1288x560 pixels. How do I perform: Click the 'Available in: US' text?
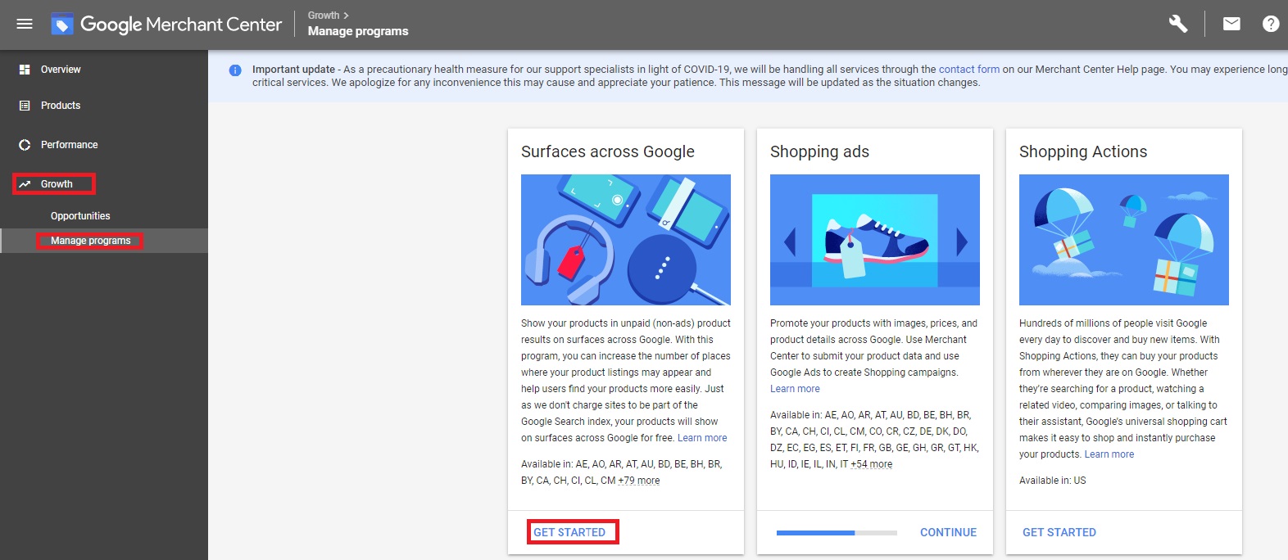(x=1053, y=481)
